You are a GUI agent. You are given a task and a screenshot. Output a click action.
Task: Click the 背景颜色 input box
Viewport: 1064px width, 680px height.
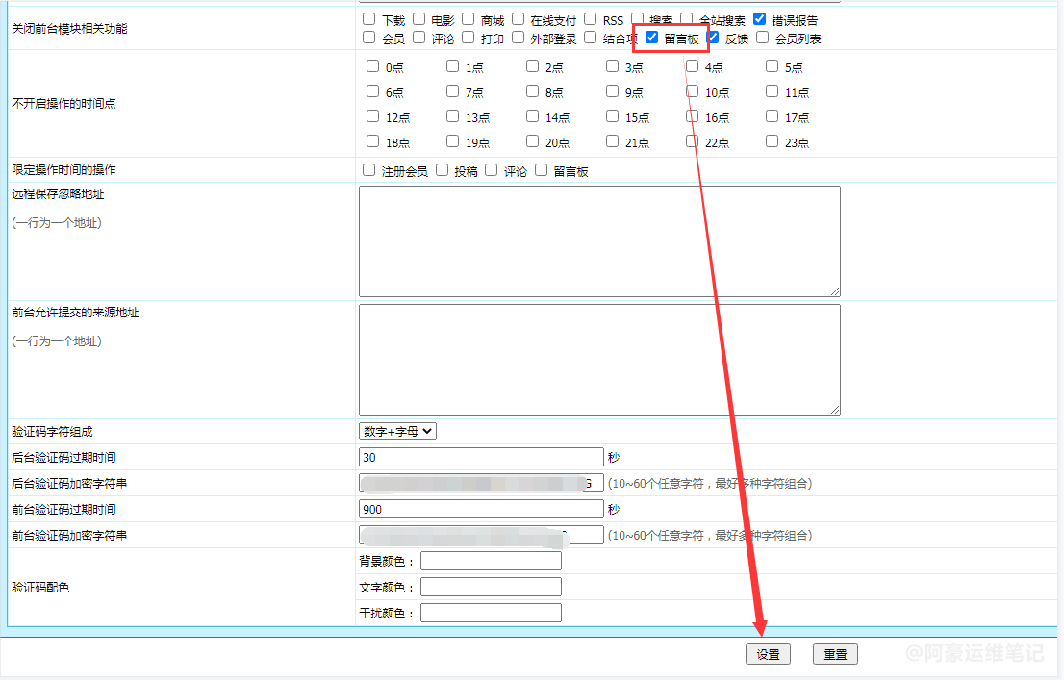tap(492, 561)
